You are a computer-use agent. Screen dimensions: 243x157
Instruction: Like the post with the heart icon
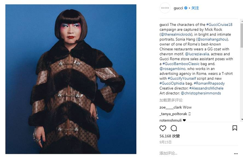pos(163,128)
